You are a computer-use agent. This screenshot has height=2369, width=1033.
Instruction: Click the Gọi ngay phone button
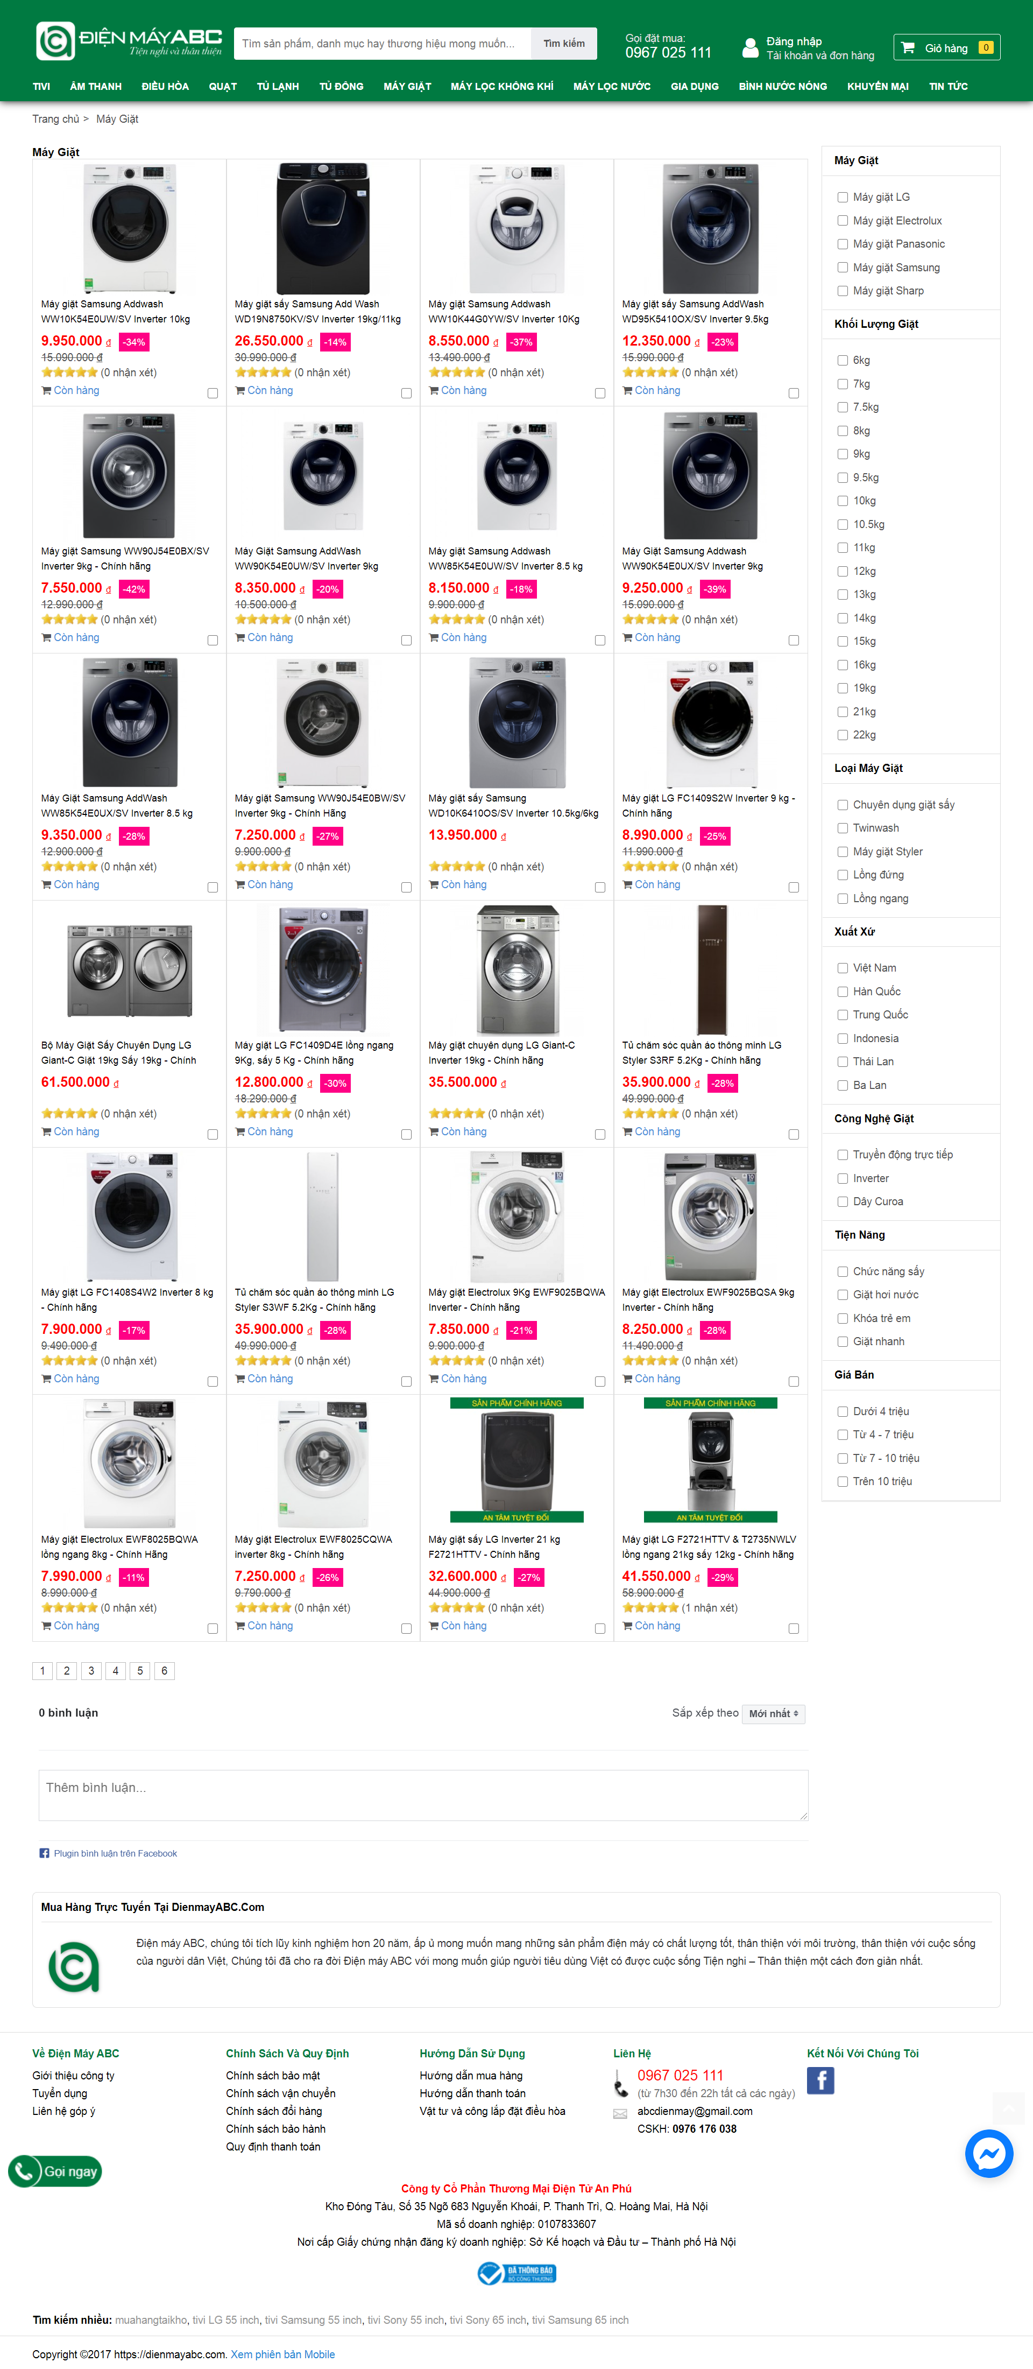55,2171
